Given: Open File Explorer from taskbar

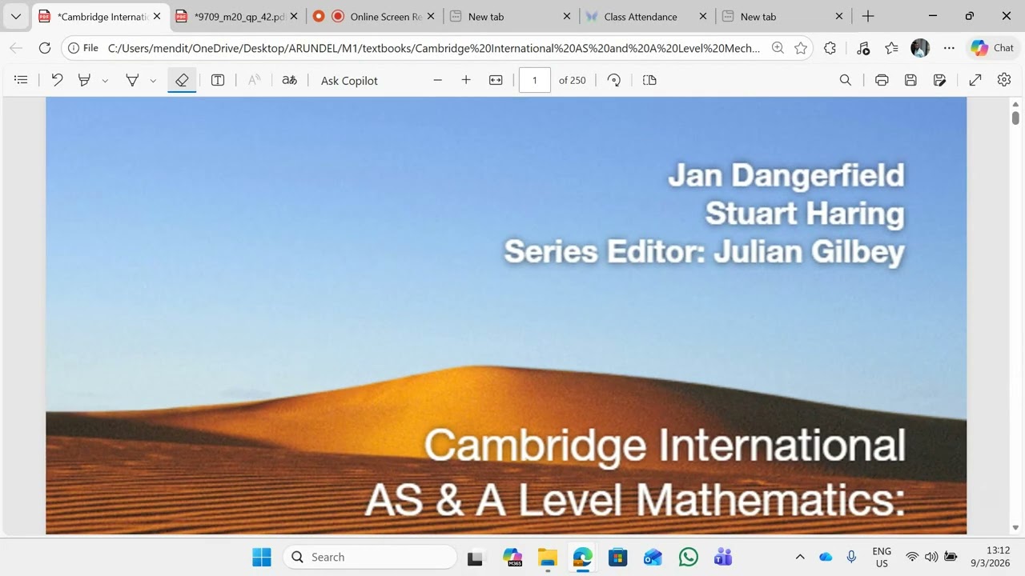Looking at the screenshot, I should 548,557.
